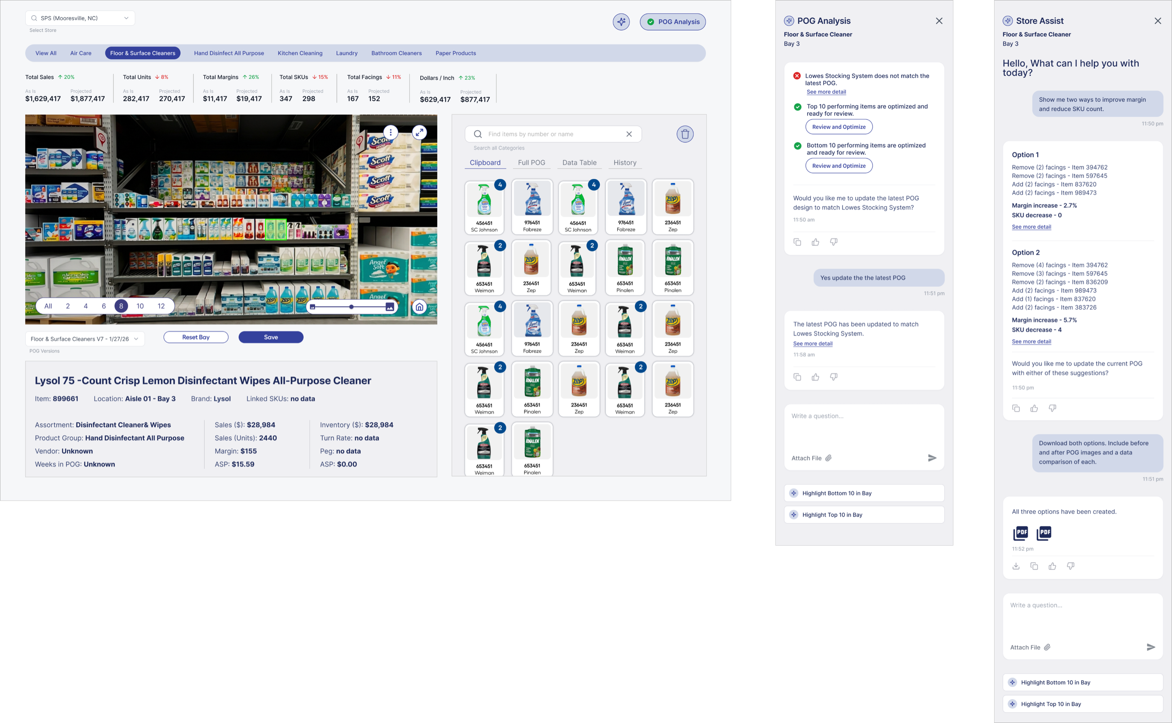This screenshot has width=1172, height=723.
Task: Copy the Store Assist options message
Action: coord(1016,408)
